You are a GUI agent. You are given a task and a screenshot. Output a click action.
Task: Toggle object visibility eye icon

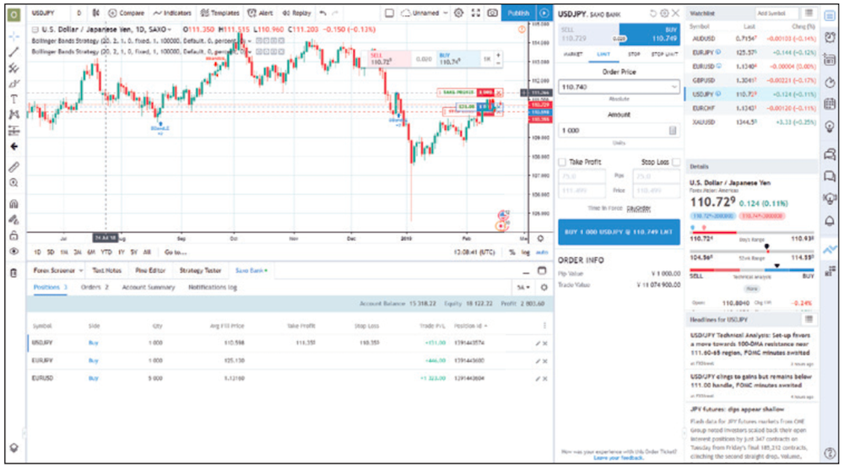14,251
